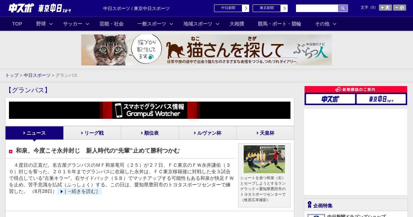Click the search magnifier button

tap(343, 8)
